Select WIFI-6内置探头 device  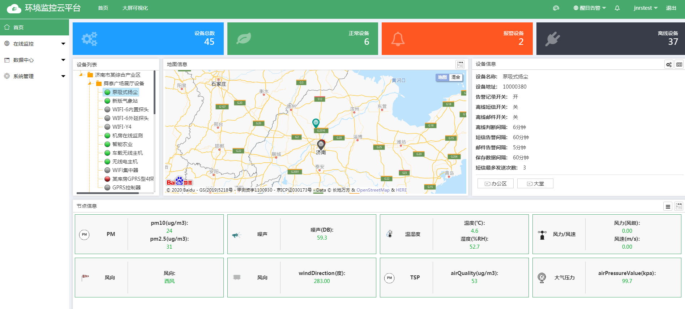point(127,110)
